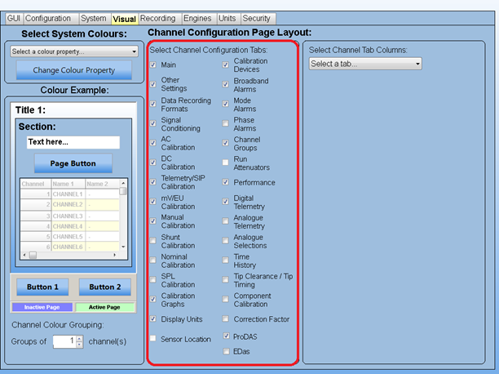This screenshot has width=499, height=374.
Task: Open the Select a colour property dropdown
Action: coord(74,51)
